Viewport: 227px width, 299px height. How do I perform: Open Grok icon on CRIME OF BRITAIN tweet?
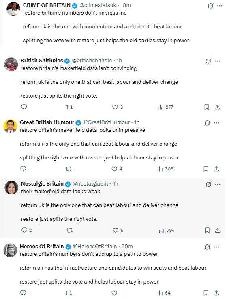tap(210, 6)
